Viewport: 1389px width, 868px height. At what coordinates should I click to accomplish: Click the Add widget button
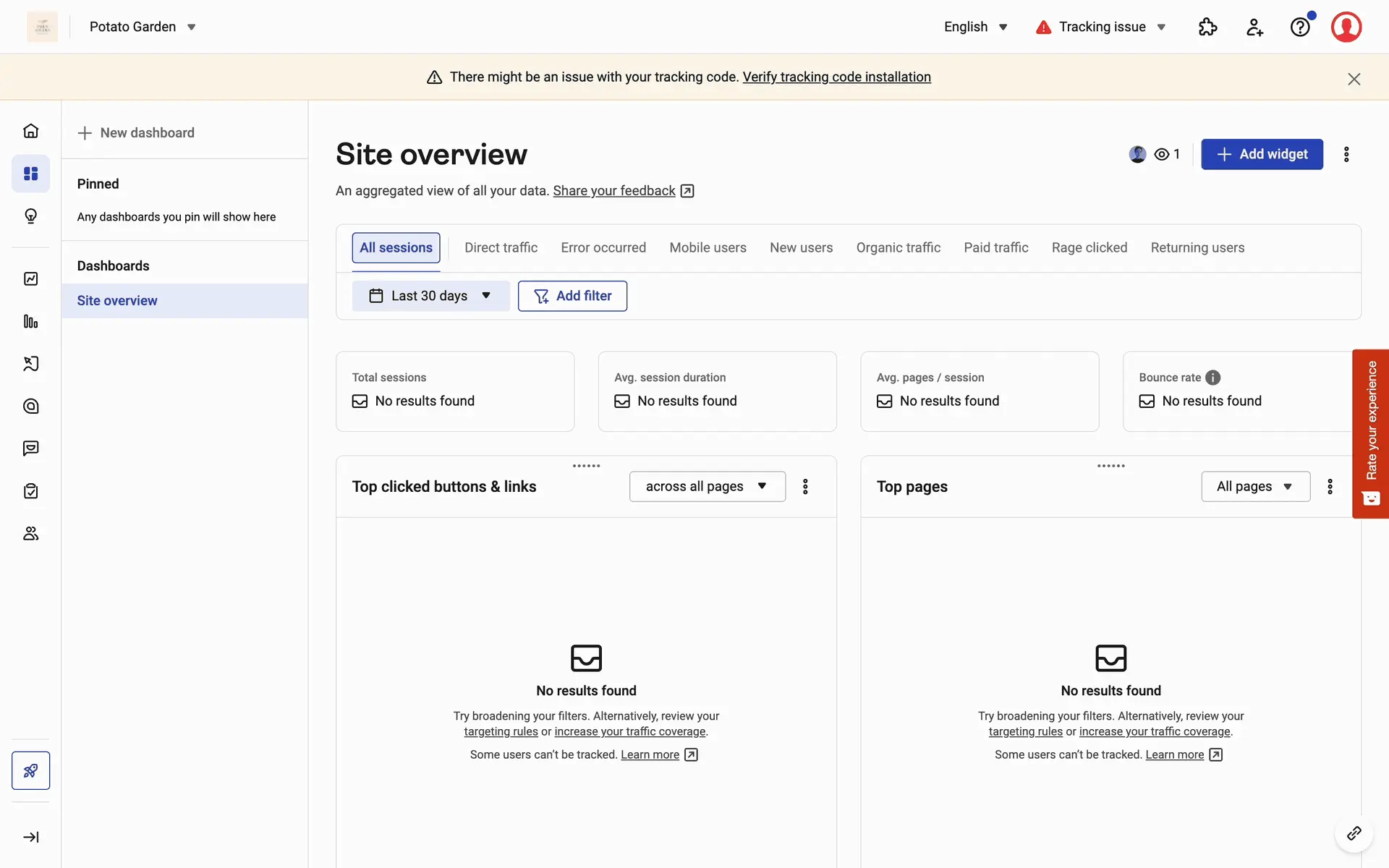coord(1262,154)
